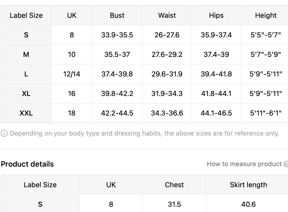Select the XXL size row label
The height and width of the screenshot is (212, 288).
(26, 113)
